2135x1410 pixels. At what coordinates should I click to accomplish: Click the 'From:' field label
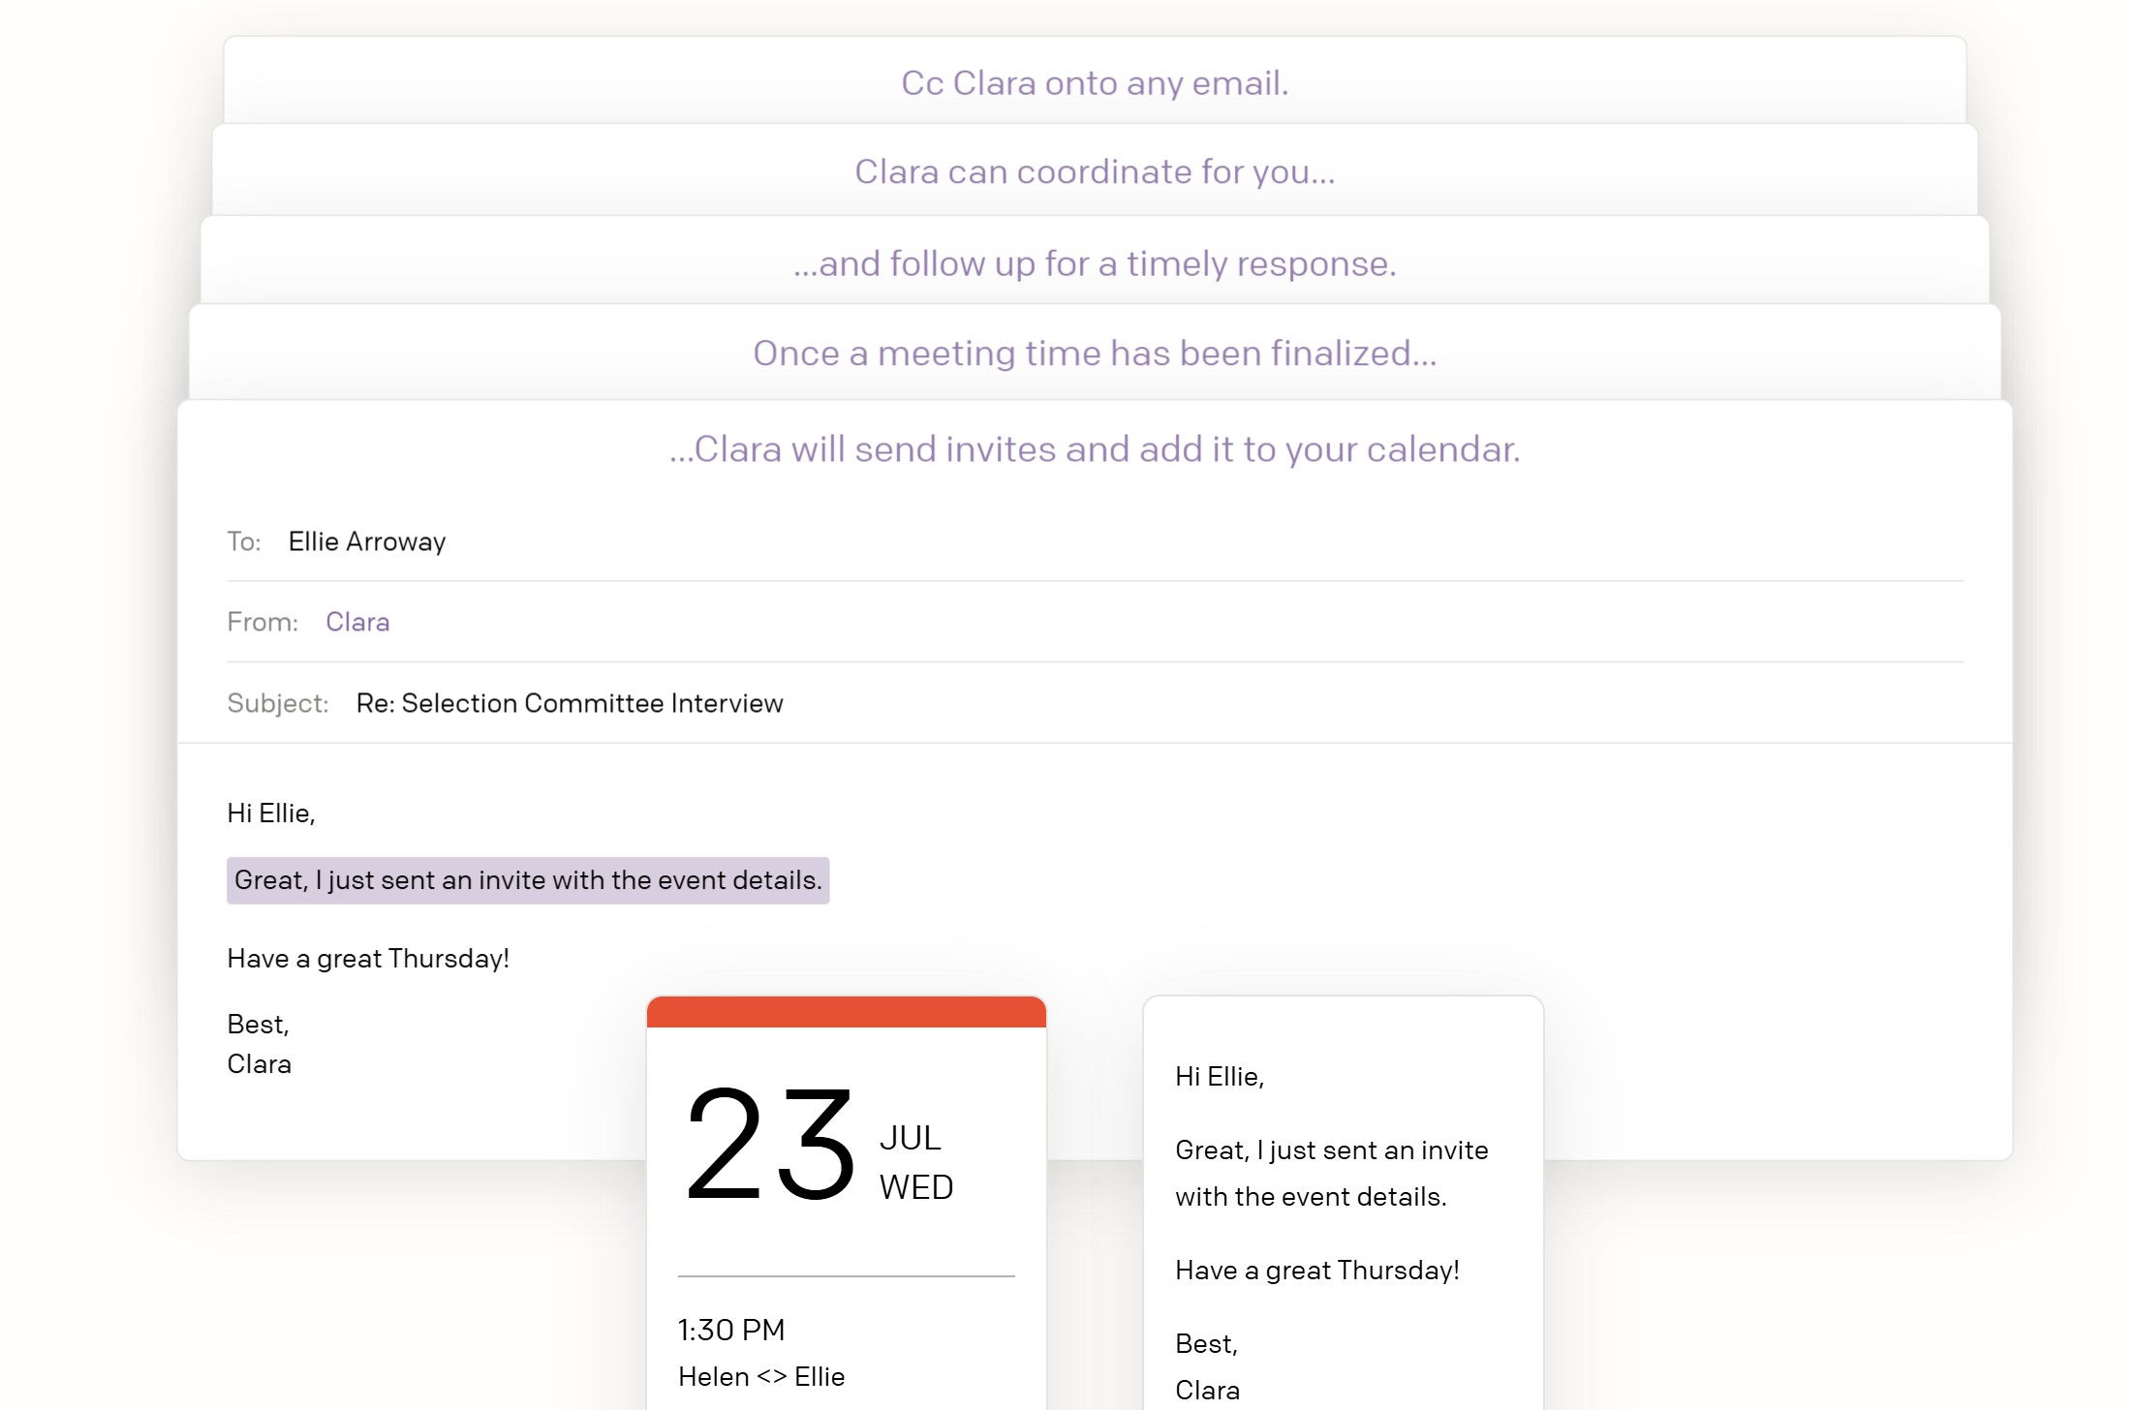click(263, 622)
